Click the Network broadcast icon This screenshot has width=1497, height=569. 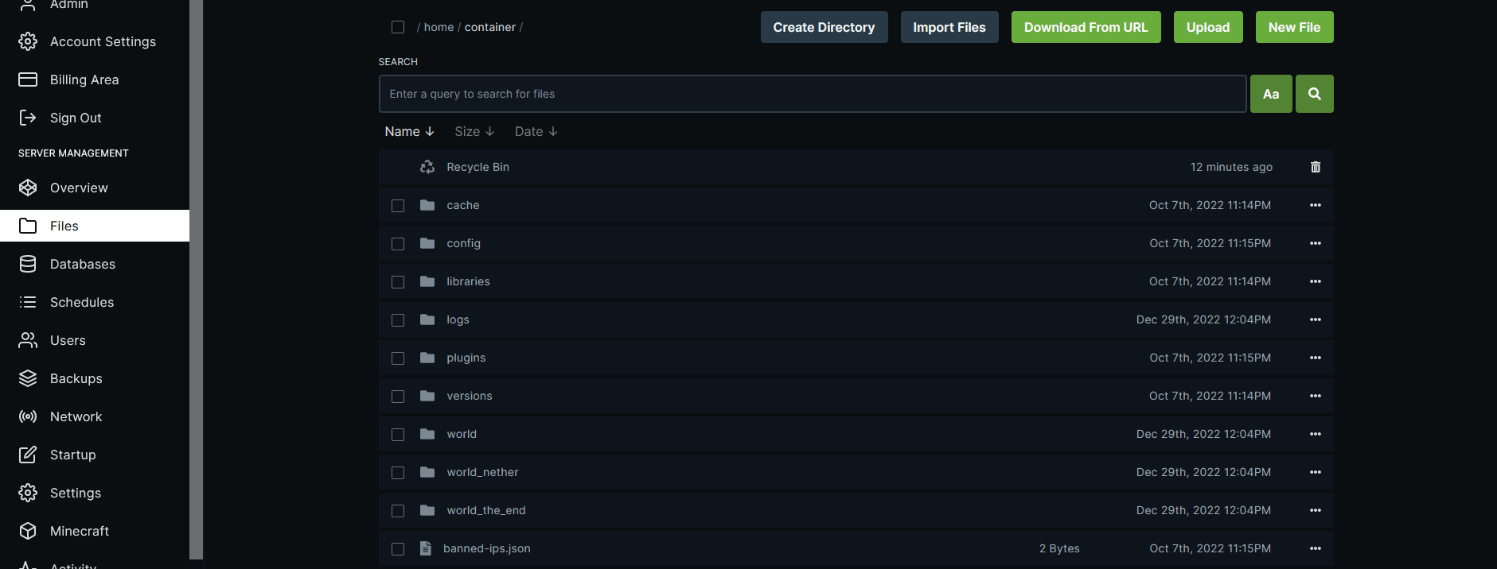(x=28, y=416)
